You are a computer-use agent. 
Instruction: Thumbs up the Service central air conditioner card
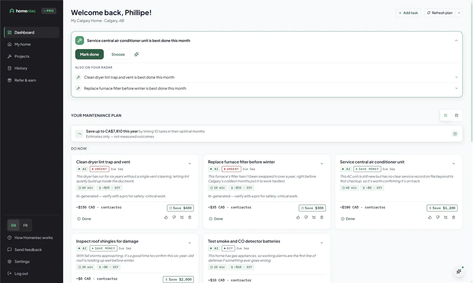point(430,217)
